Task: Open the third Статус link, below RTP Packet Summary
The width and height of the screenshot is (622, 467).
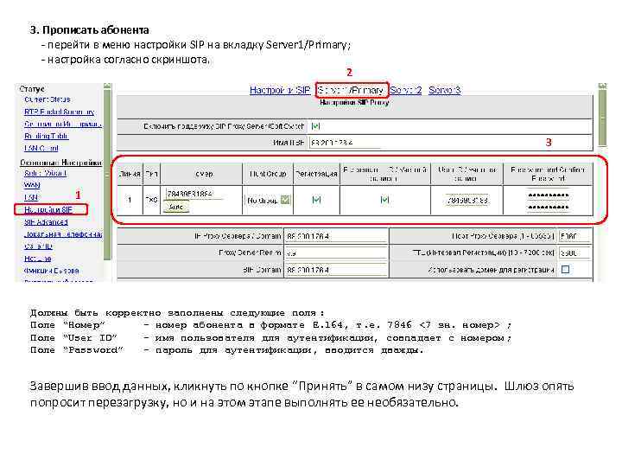Action: (x=63, y=124)
